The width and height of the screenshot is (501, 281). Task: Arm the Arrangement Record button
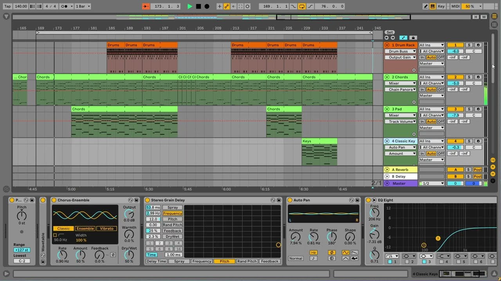click(207, 6)
